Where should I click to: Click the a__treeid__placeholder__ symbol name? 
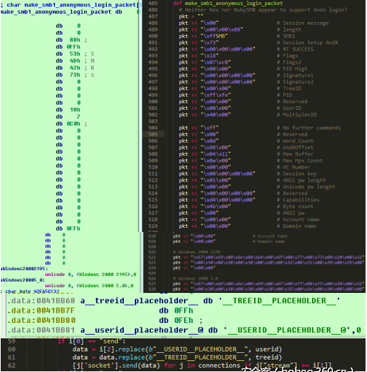point(139,301)
